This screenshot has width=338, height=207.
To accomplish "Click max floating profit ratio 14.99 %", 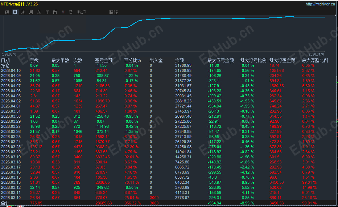I will [309, 187].
